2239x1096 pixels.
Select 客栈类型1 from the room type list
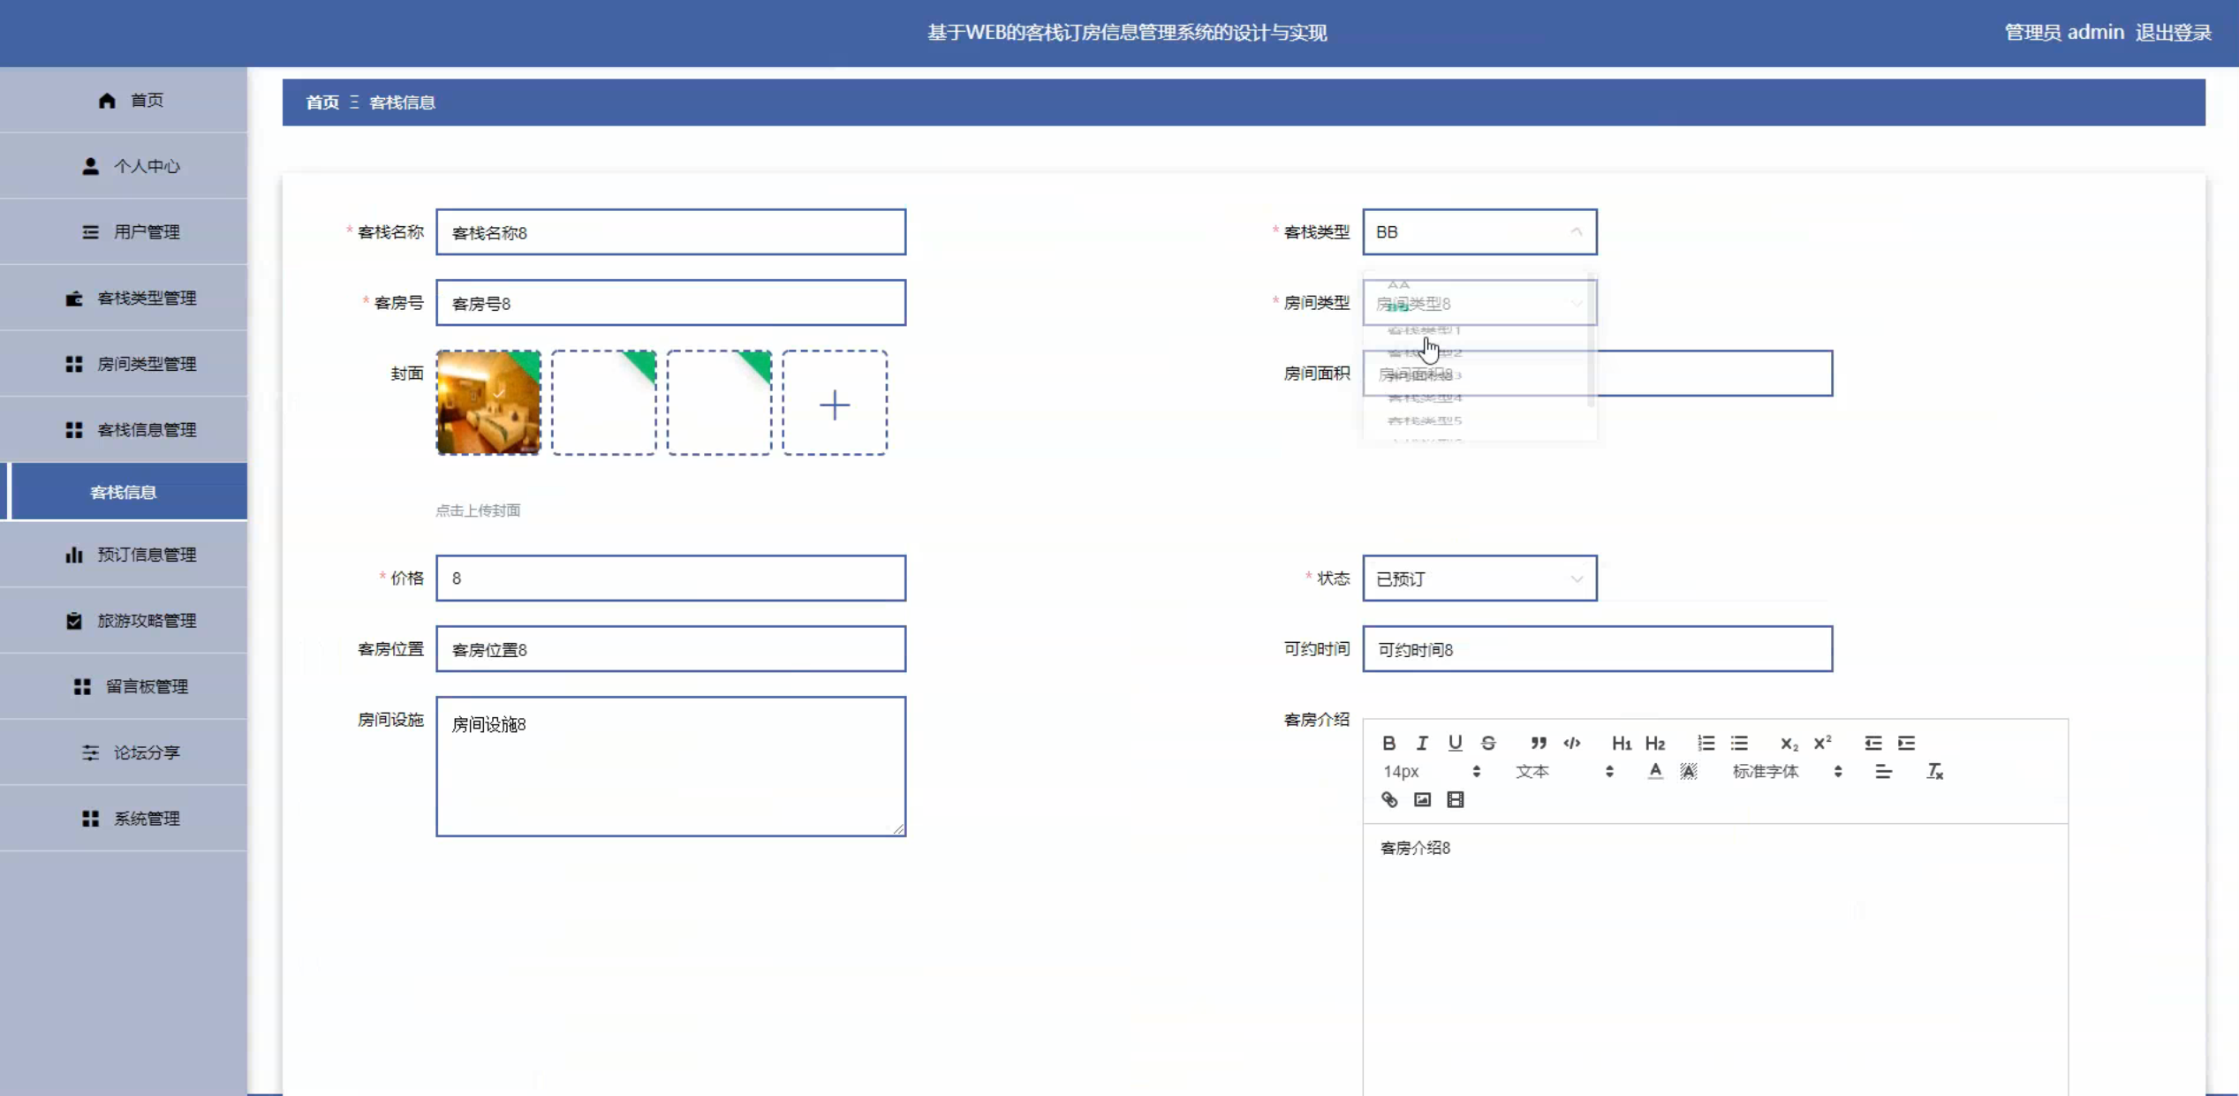point(1424,331)
